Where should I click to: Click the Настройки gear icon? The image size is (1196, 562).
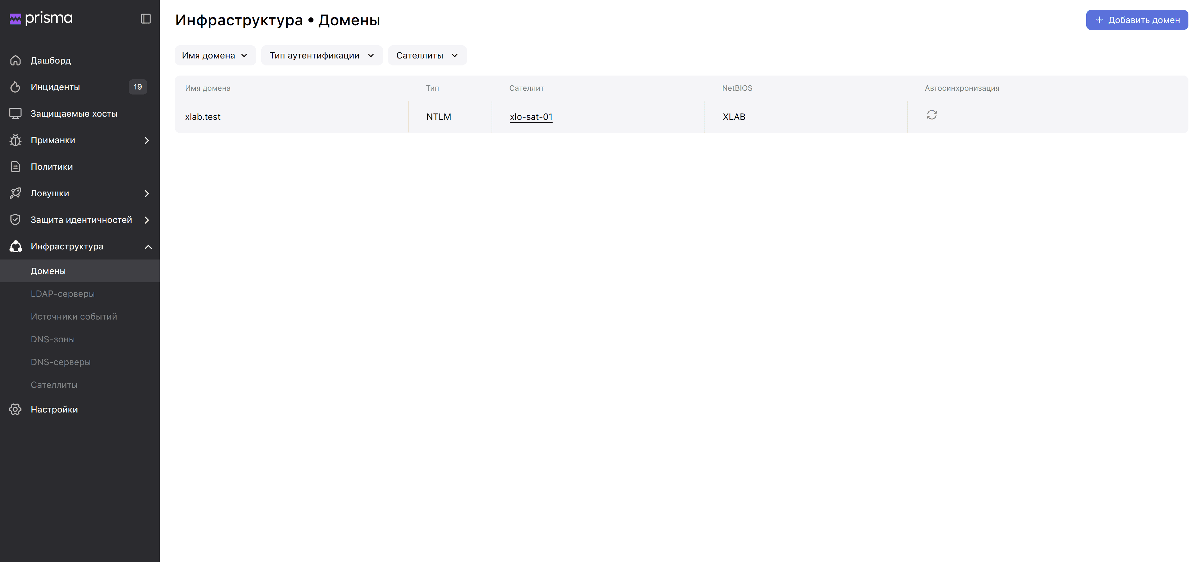[15, 409]
